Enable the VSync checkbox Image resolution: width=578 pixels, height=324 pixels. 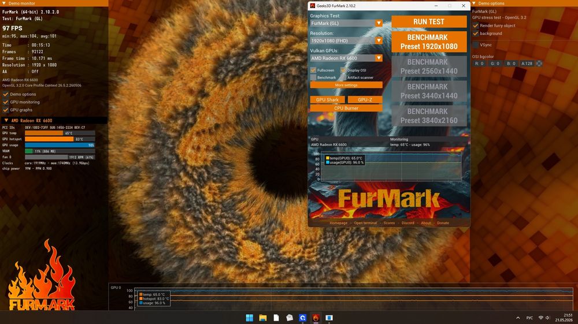pos(476,44)
